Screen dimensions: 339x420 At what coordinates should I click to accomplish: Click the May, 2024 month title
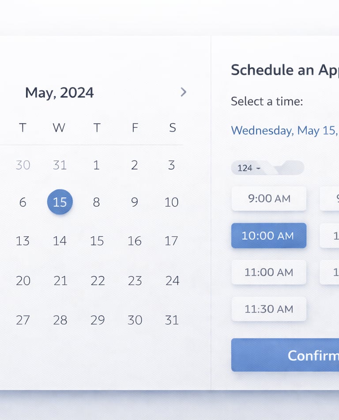59,93
